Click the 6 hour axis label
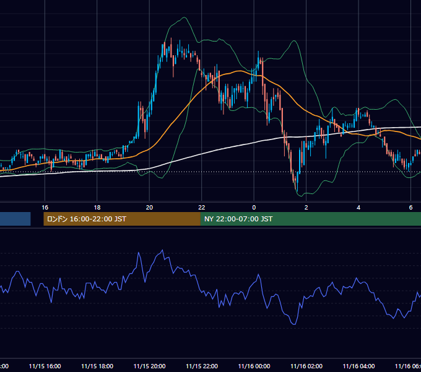This screenshot has height=372, width=421. [x=410, y=208]
